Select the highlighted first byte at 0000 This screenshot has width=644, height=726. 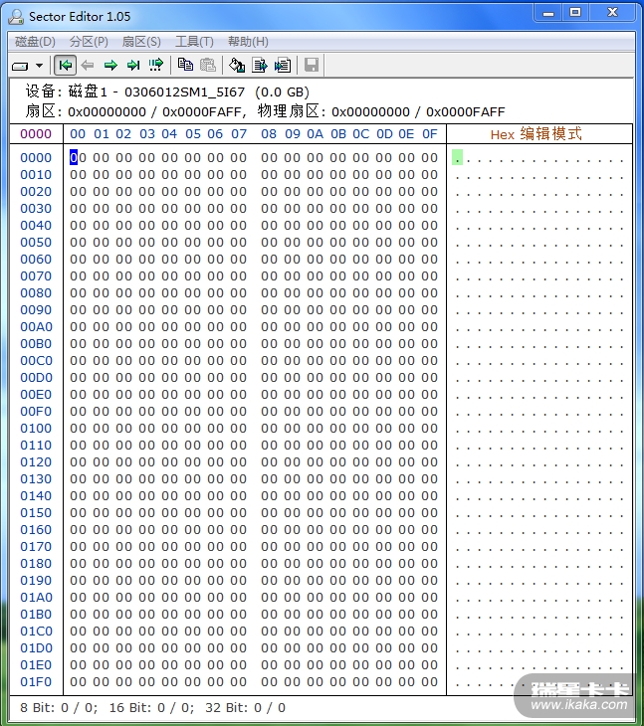78,157
